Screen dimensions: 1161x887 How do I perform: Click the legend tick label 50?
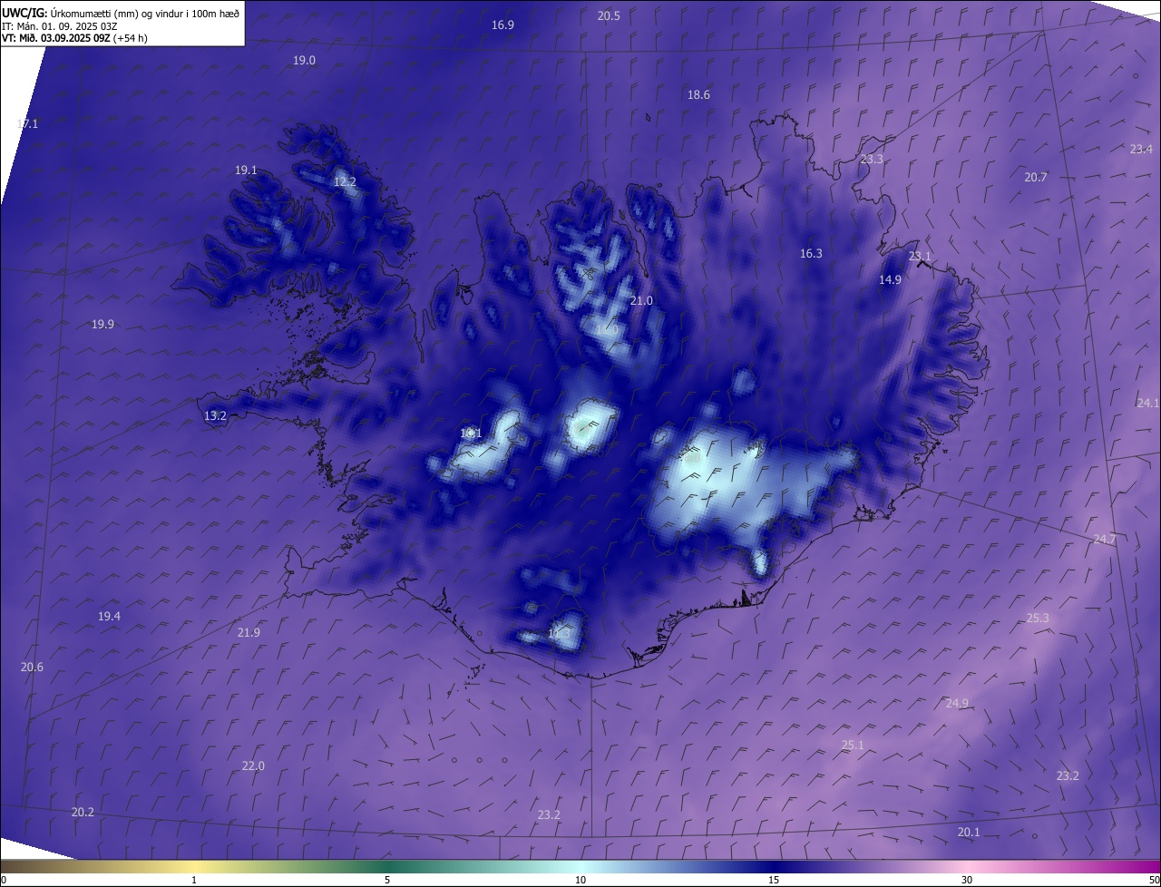pyautogui.click(x=1154, y=881)
